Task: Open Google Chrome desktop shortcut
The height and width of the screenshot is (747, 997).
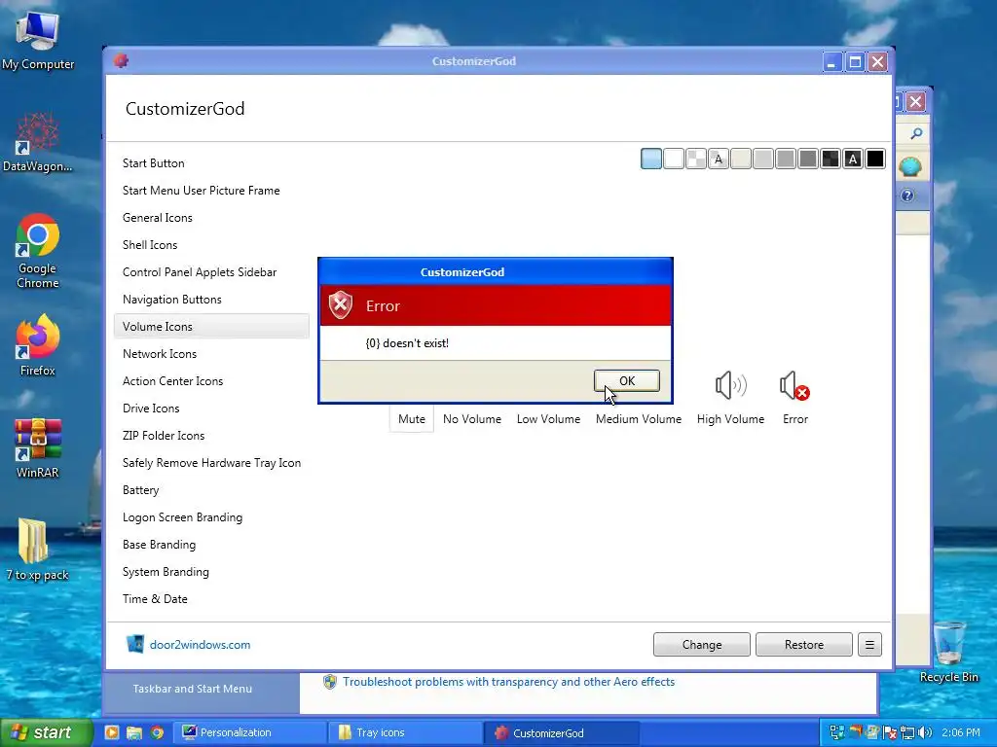Action: [38, 252]
